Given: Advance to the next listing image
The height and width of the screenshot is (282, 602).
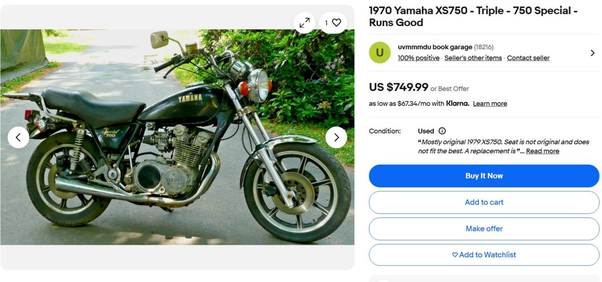Looking at the screenshot, I should point(336,137).
